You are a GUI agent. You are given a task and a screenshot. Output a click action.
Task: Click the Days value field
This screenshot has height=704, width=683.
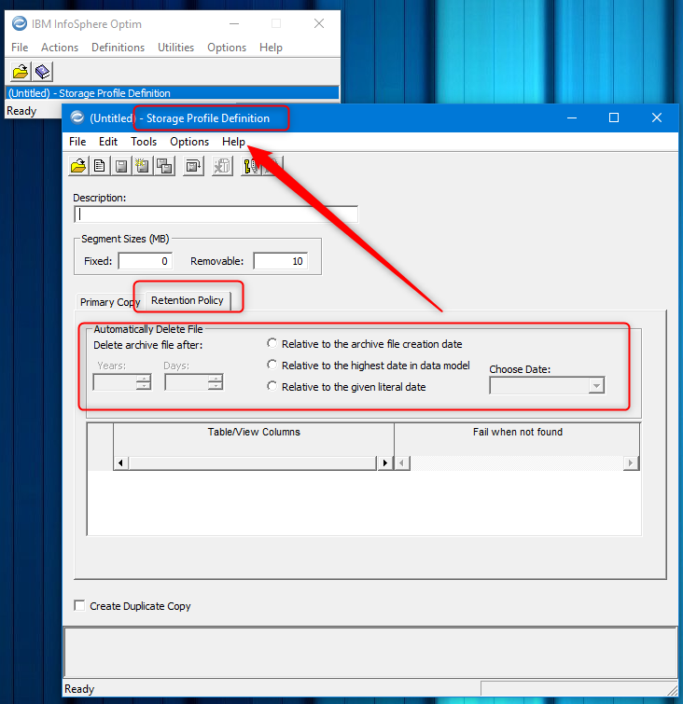tap(187, 382)
